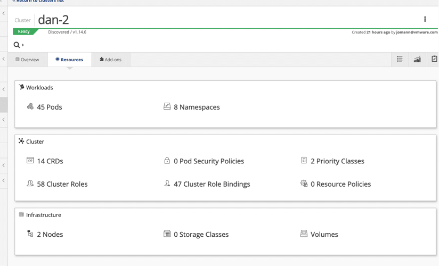Open the cluster actions kebab menu

(x=425, y=19)
